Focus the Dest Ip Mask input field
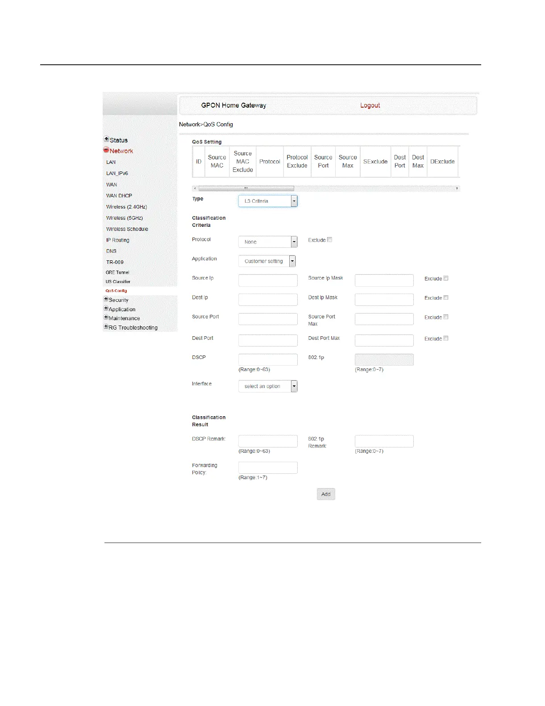The width and height of the screenshot is (545, 706). click(x=384, y=300)
